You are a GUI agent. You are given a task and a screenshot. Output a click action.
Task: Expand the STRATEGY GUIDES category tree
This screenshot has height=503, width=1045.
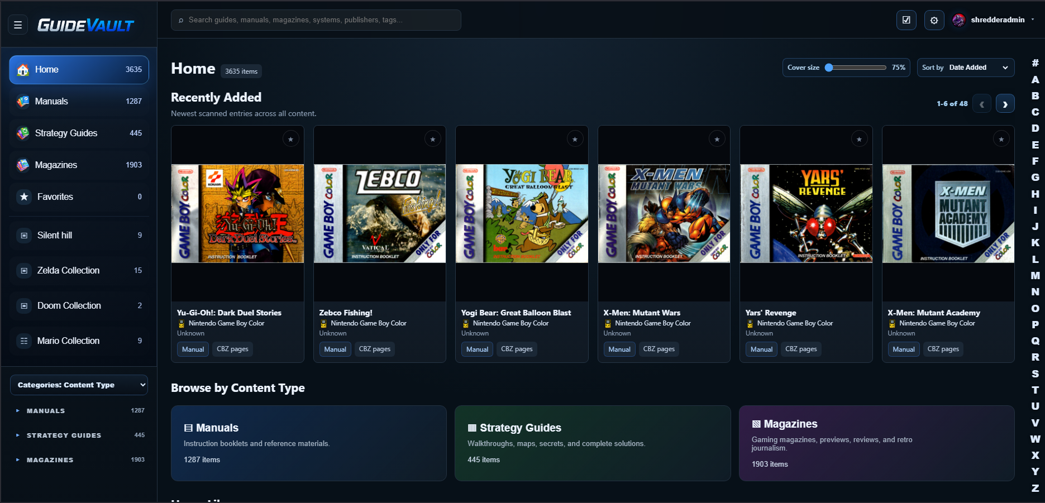[18, 435]
